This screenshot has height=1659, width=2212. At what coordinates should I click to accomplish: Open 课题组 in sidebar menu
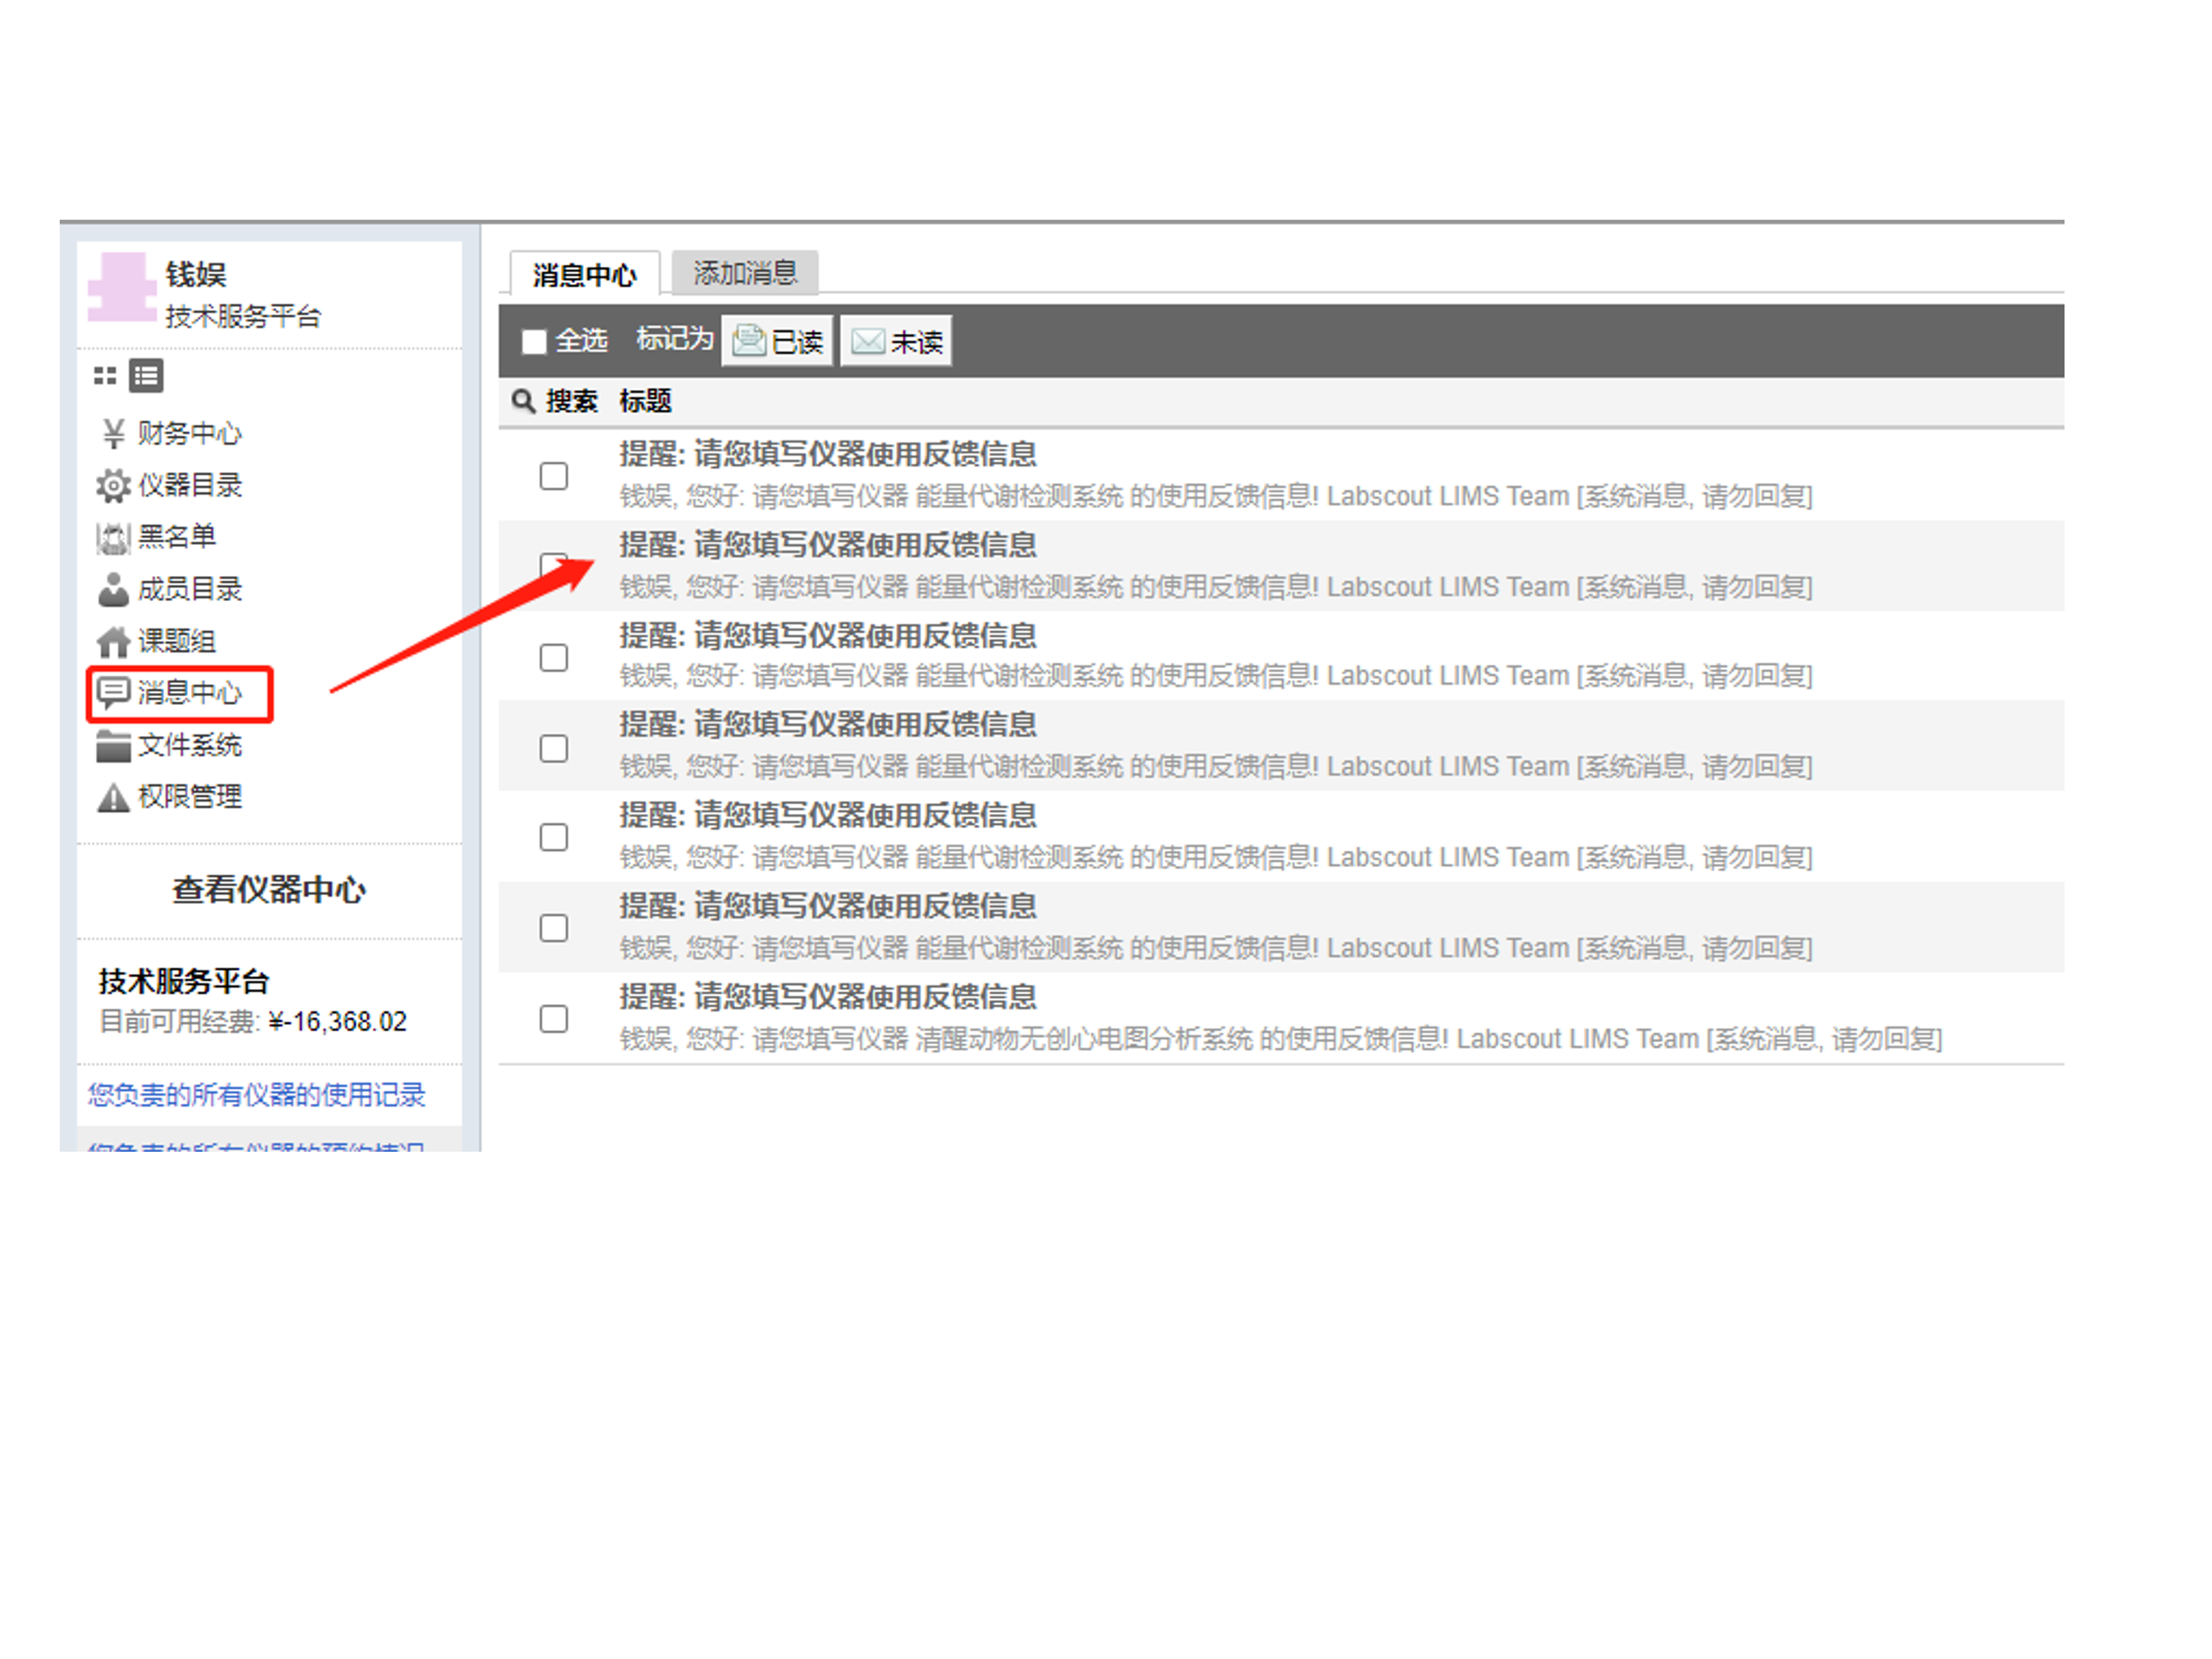[177, 641]
